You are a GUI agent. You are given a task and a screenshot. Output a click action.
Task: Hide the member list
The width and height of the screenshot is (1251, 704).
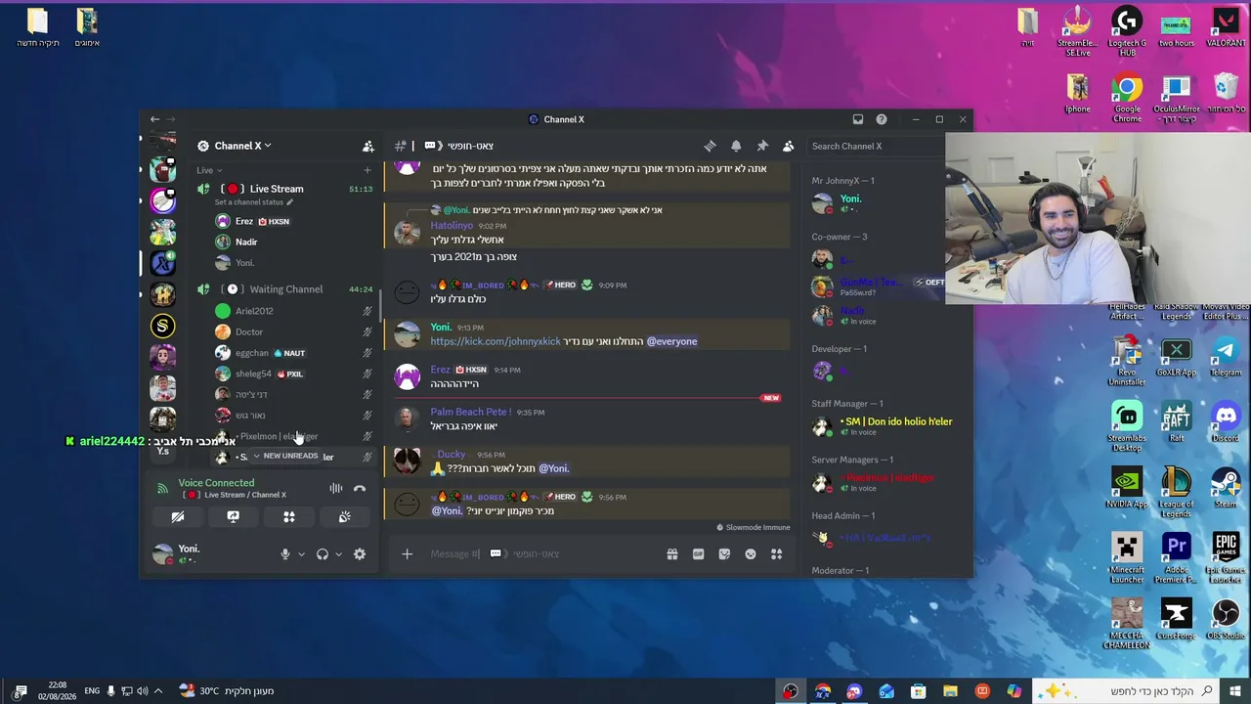[x=789, y=146]
